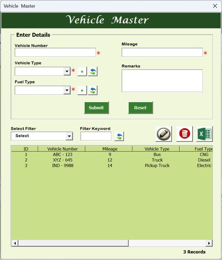Screen dimensions: 222x260
Task: Add a new Fuel Type with plus icon
Action: pos(82,90)
